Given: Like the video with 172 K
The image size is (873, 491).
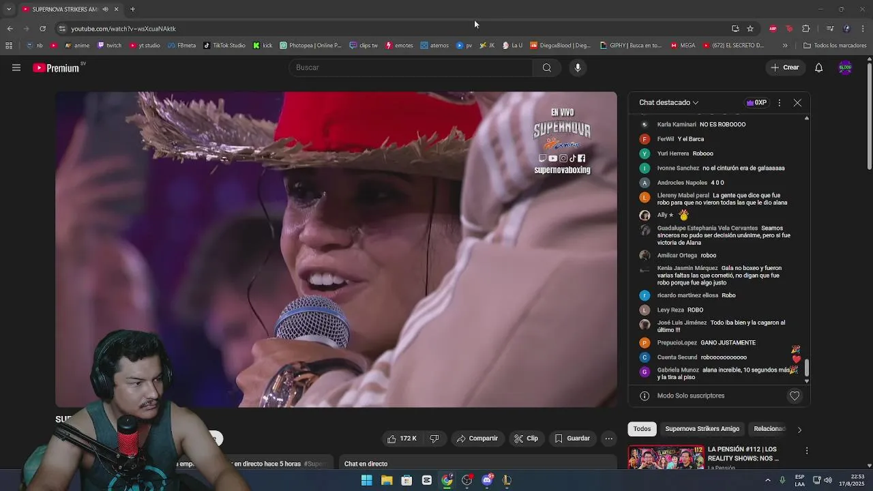Looking at the screenshot, I should 401,438.
